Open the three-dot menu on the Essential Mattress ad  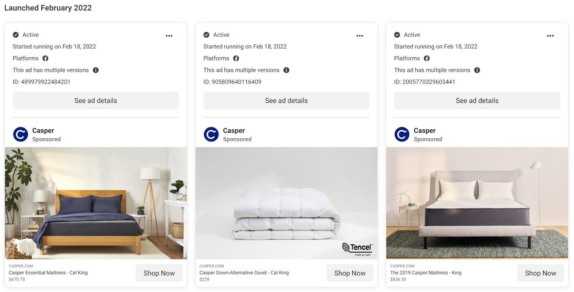pos(169,36)
